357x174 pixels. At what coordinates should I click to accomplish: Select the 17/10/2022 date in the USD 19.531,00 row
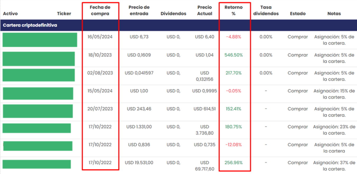point(100,163)
